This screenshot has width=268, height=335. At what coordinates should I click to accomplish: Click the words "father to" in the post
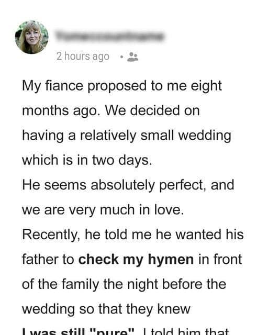tap(48, 260)
